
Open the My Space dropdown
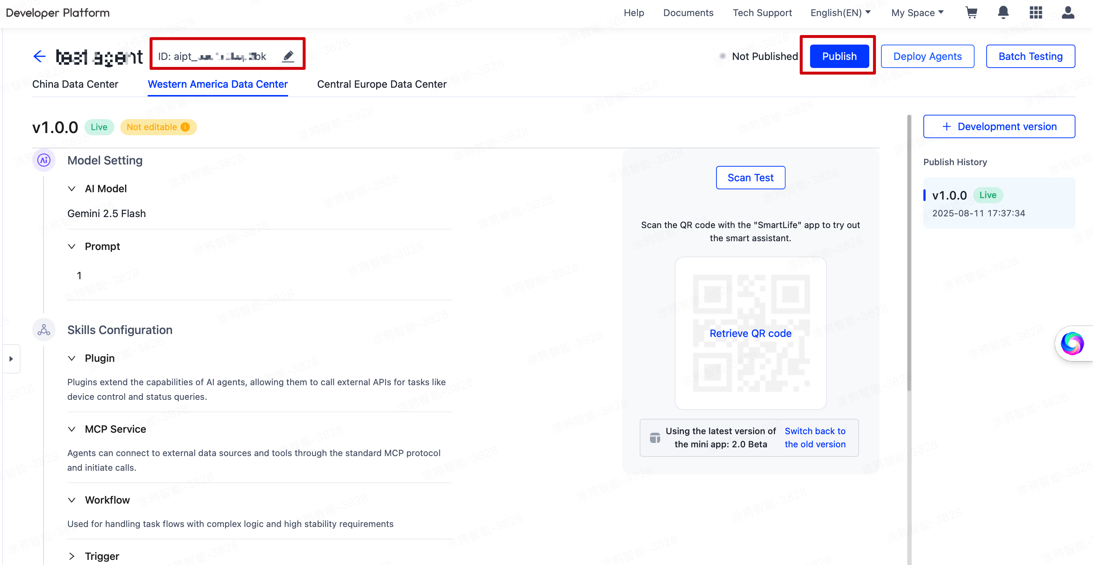click(917, 13)
